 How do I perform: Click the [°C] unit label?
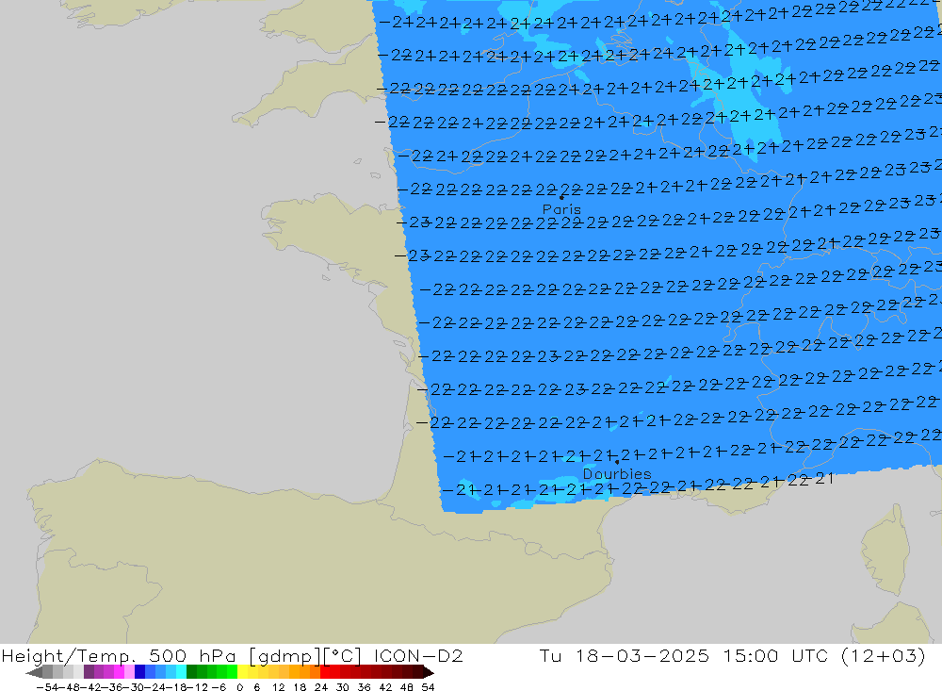[343, 656]
